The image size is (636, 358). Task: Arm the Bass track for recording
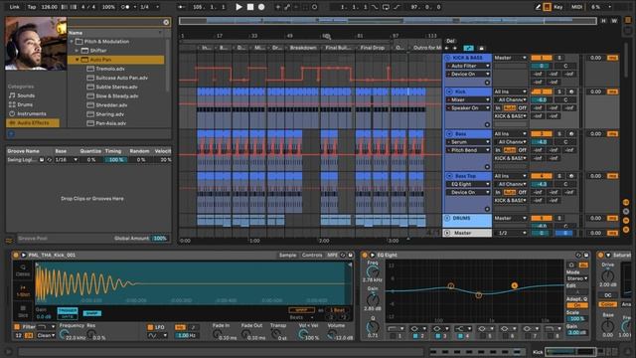point(571,134)
